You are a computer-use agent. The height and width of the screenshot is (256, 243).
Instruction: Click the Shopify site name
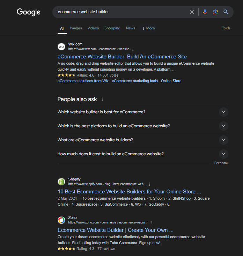click(74, 179)
